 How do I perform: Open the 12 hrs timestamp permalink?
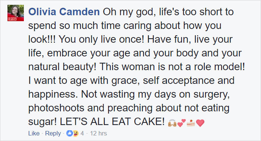click(x=98, y=133)
